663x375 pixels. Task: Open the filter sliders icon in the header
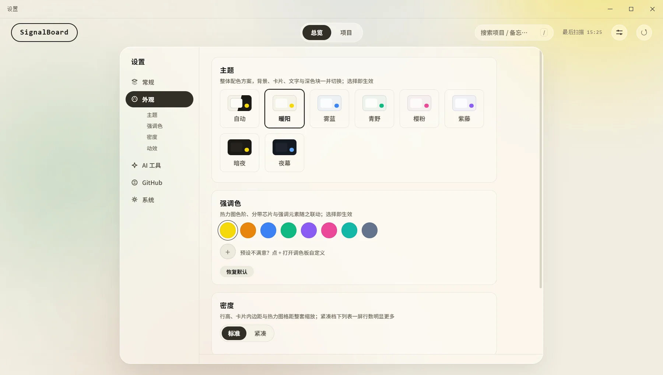pyautogui.click(x=619, y=32)
